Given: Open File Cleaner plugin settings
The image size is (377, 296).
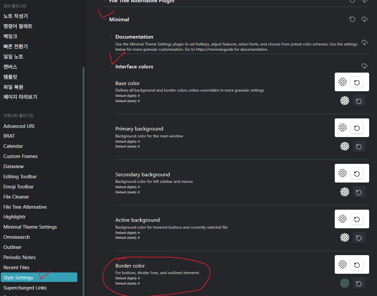Looking at the screenshot, I should [x=16, y=197].
